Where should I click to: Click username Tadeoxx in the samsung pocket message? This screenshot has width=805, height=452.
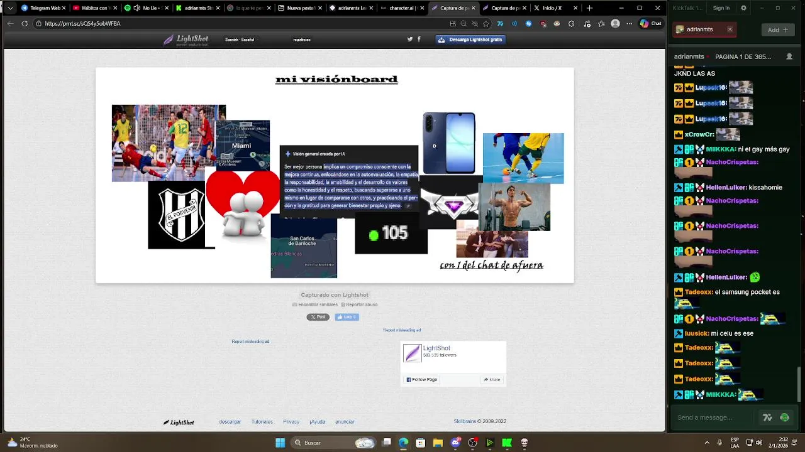(699, 292)
